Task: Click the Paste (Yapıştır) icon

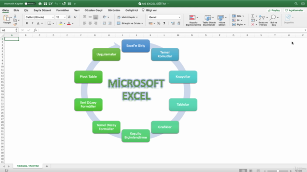Action: (6, 18)
